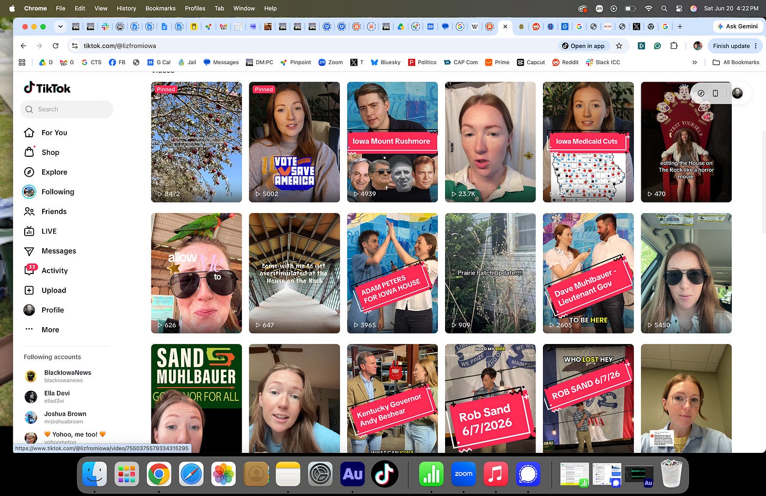Launch TikTok from the Dock
The image size is (766, 496).
tap(385, 473)
